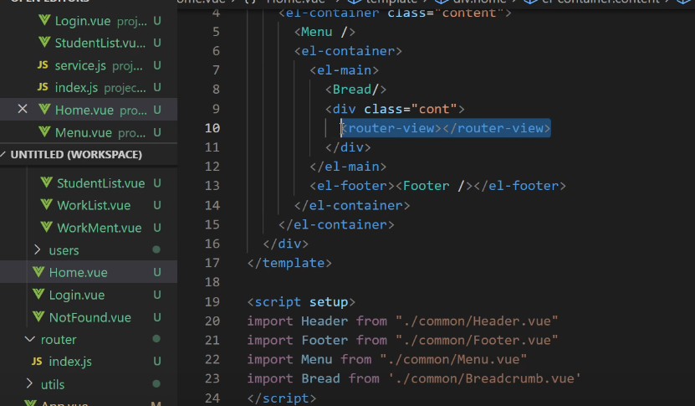Click line number 10 in the gutter
This screenshot has height=406, width=695.
[212, 128]
